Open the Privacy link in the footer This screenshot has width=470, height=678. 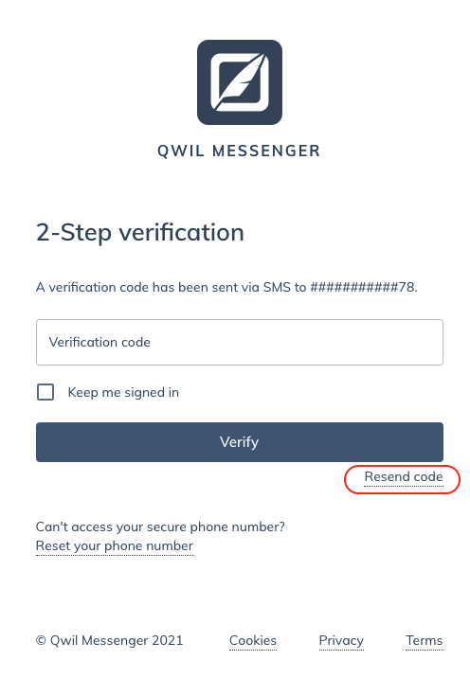click(341, 640)
